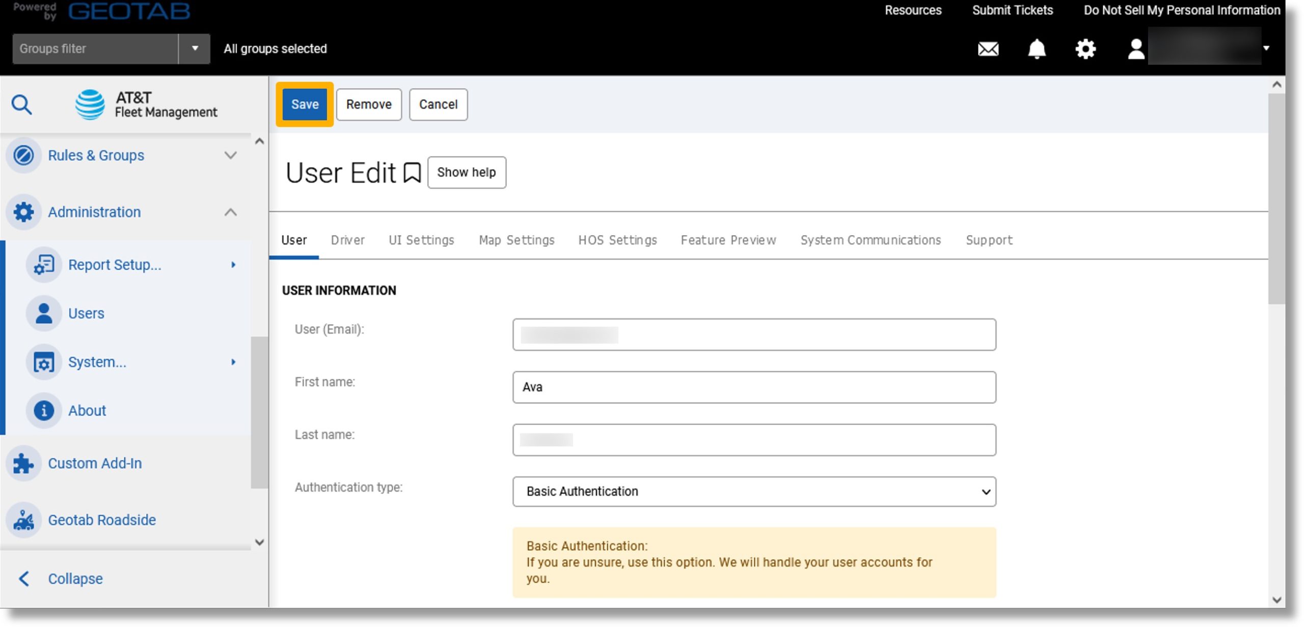Screen dimensions: 1304x627
Task: Switch to the Driver tab
Action: [x=347, y=240]
